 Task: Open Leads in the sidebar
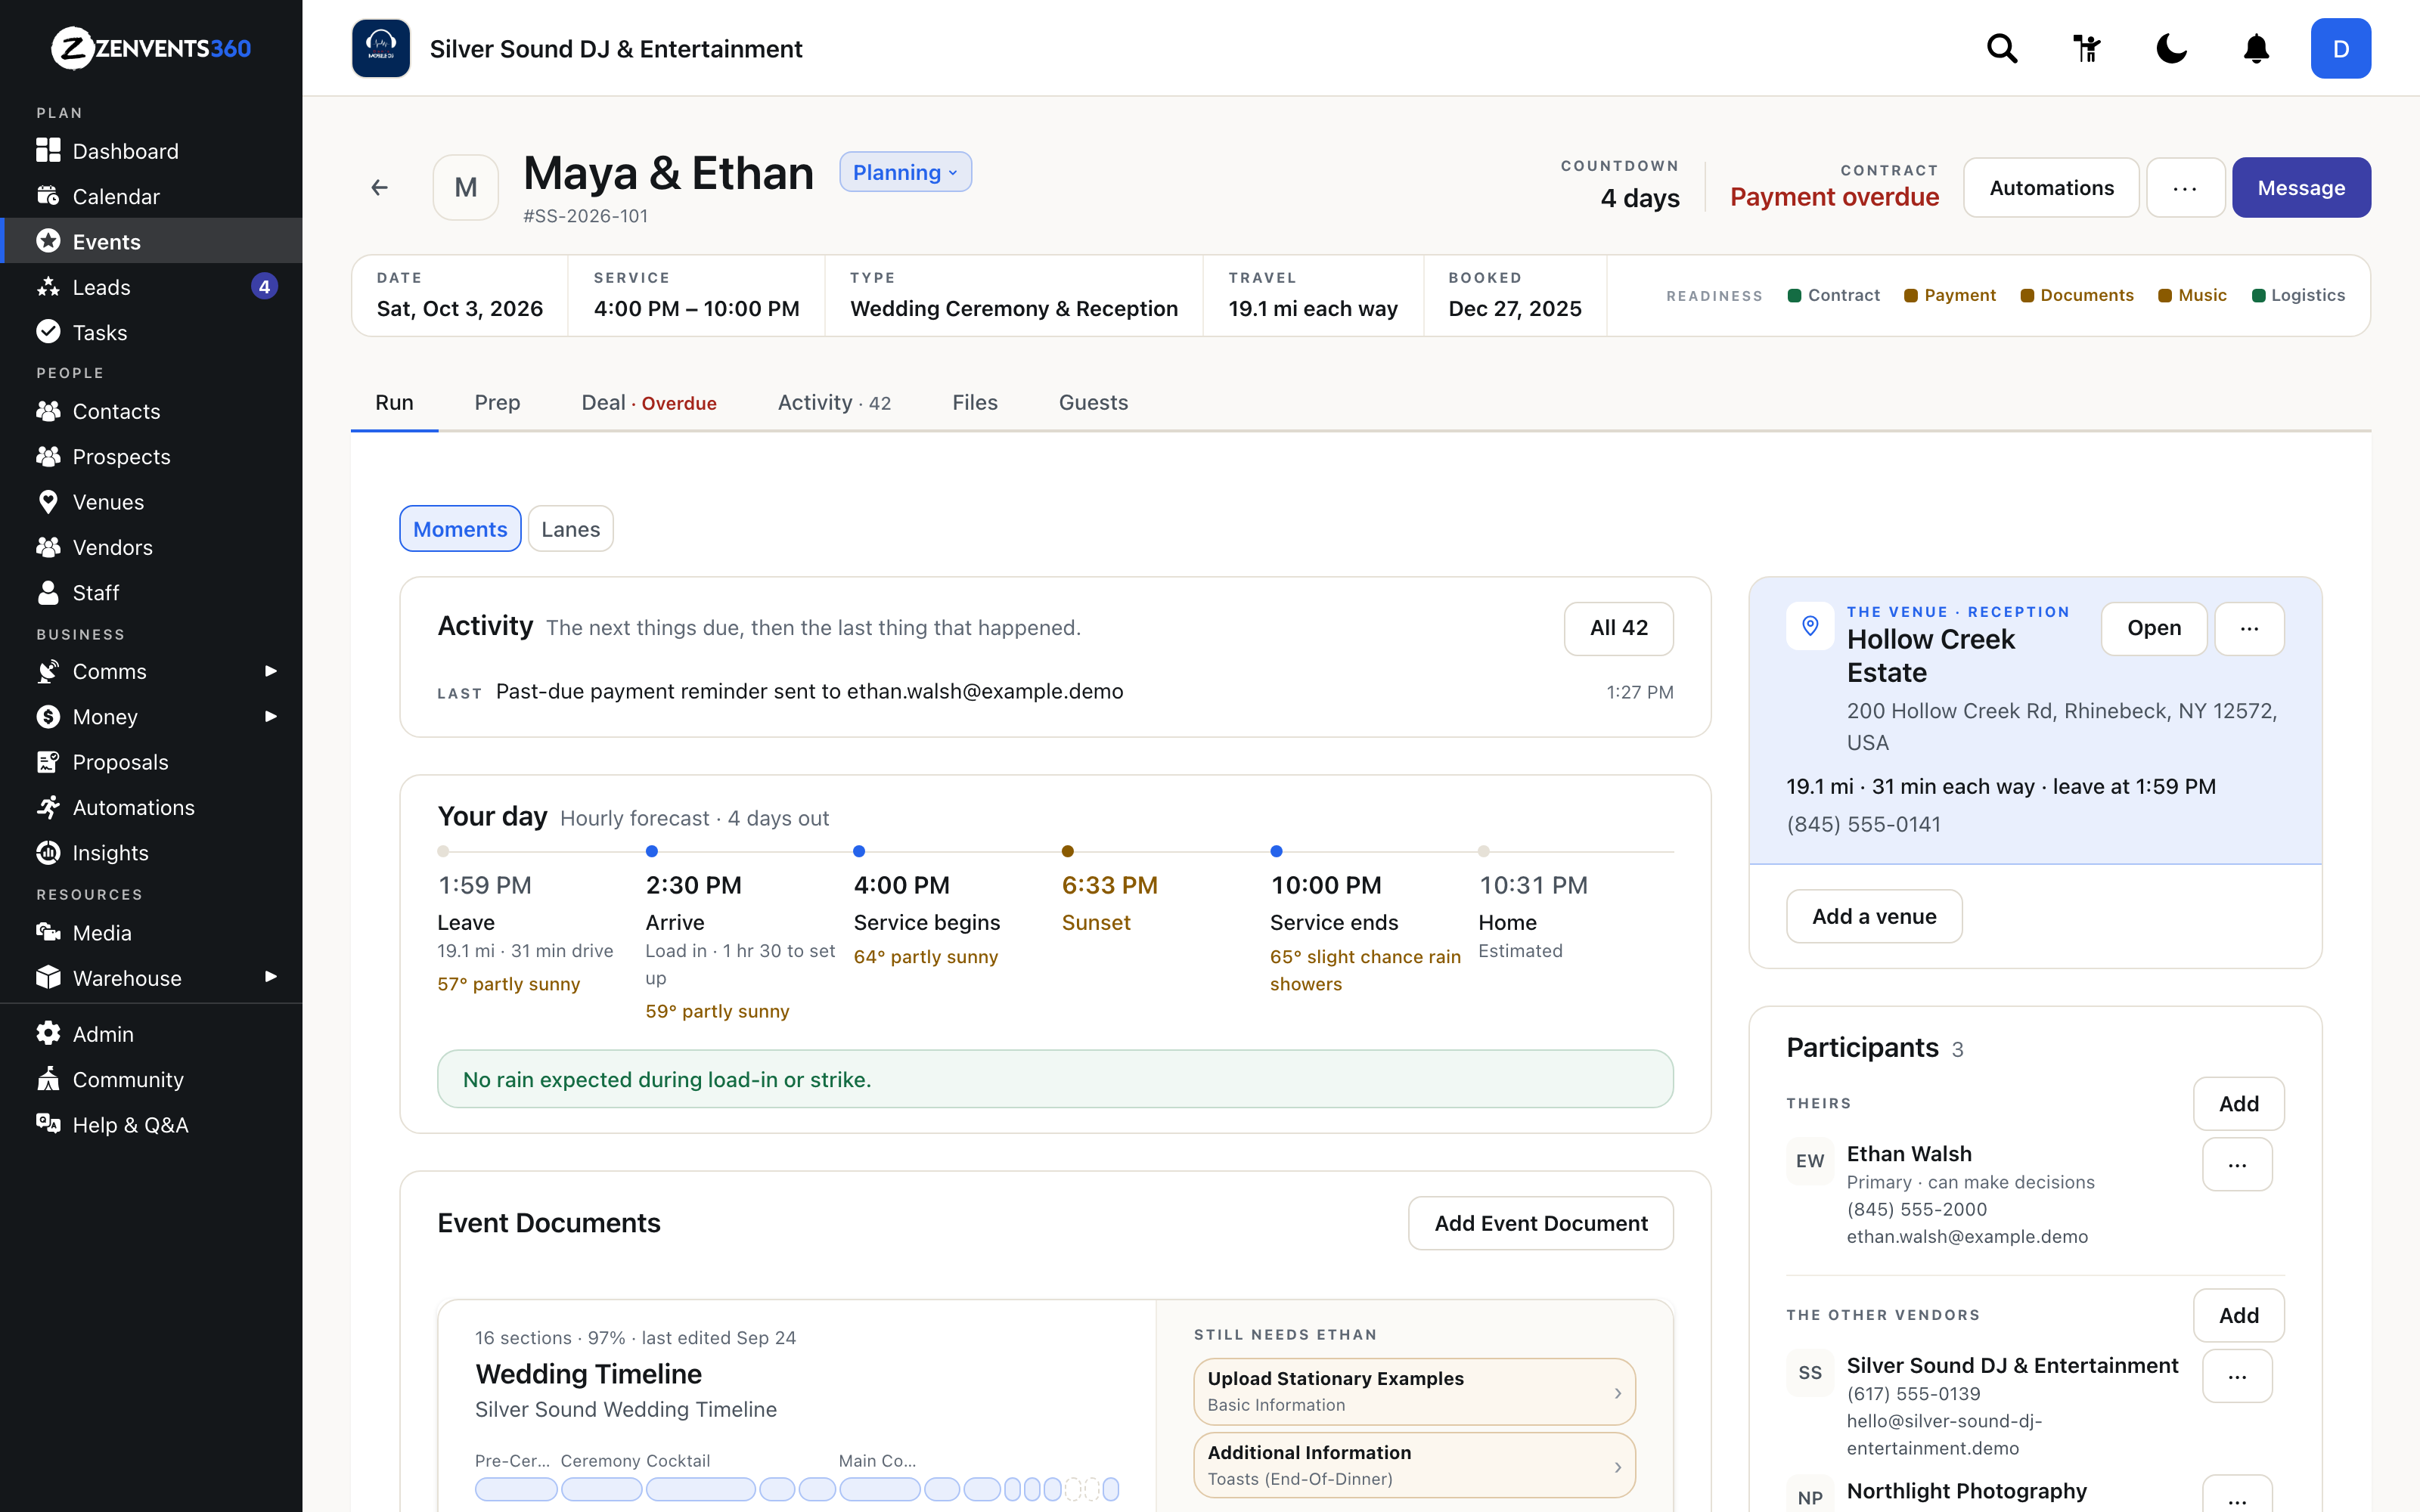151,287
